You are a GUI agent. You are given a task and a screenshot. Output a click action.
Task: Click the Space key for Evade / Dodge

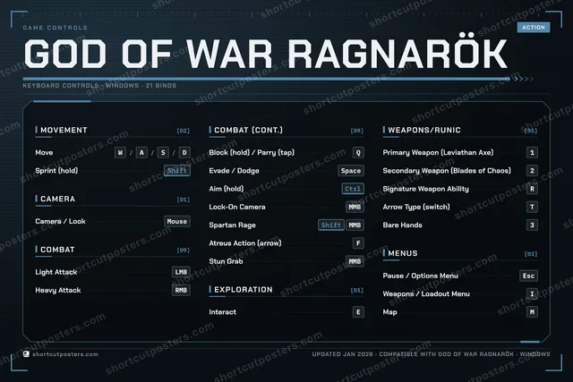click(x=351, y=171)
